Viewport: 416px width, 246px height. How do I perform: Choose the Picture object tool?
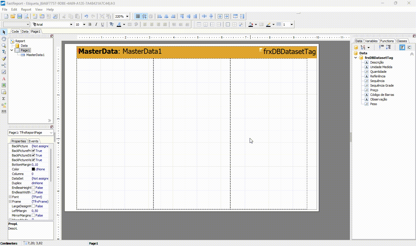click(x=4, y=85)
